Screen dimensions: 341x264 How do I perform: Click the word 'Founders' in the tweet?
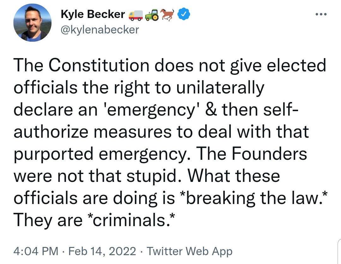coord(269,154)
